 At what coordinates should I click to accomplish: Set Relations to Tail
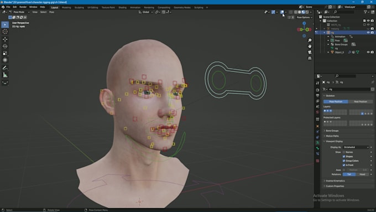[x=349, y=174]
